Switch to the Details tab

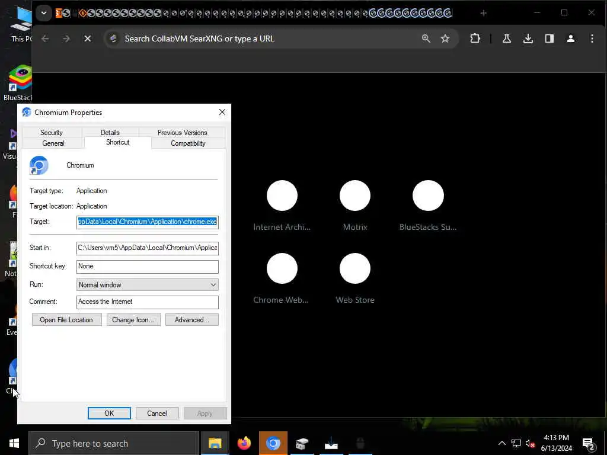click(110, 133)
